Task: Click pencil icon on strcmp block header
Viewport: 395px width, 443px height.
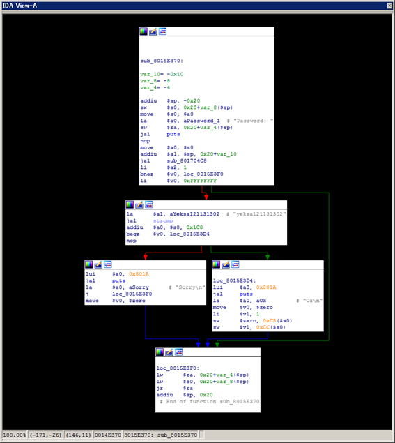Action: pos(139,204)
